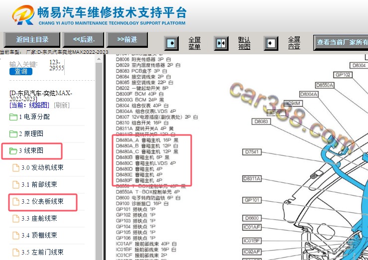Screen dimensions: 368x260
Task: Select list row D8300F BCM 40P
Action: pos(140,94)
